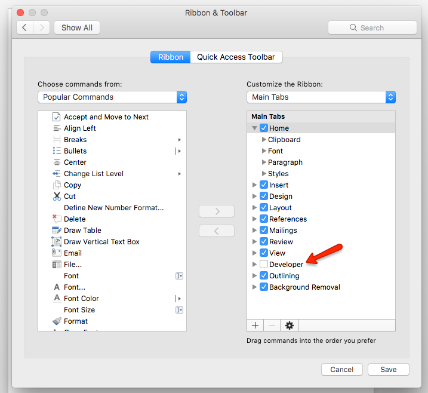Click the Back navigation arrow
The height and width of the screenshot is (393, 428).
click(25, 27)
